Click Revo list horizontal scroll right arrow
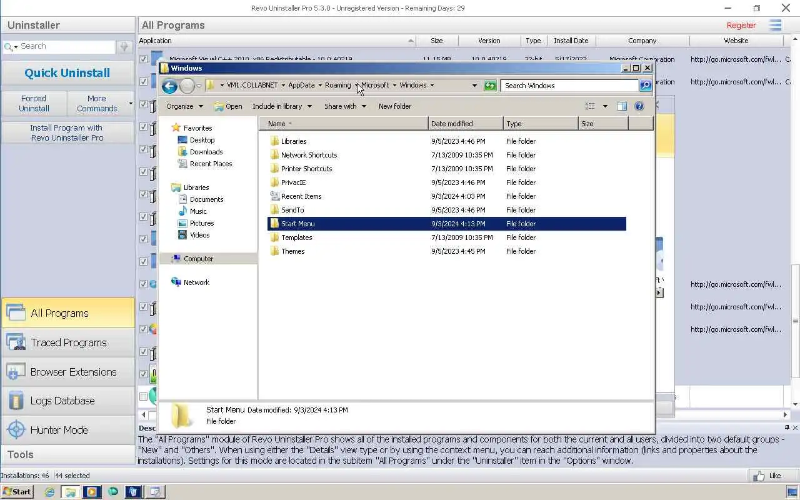800x500 pixels. (786, 414)
